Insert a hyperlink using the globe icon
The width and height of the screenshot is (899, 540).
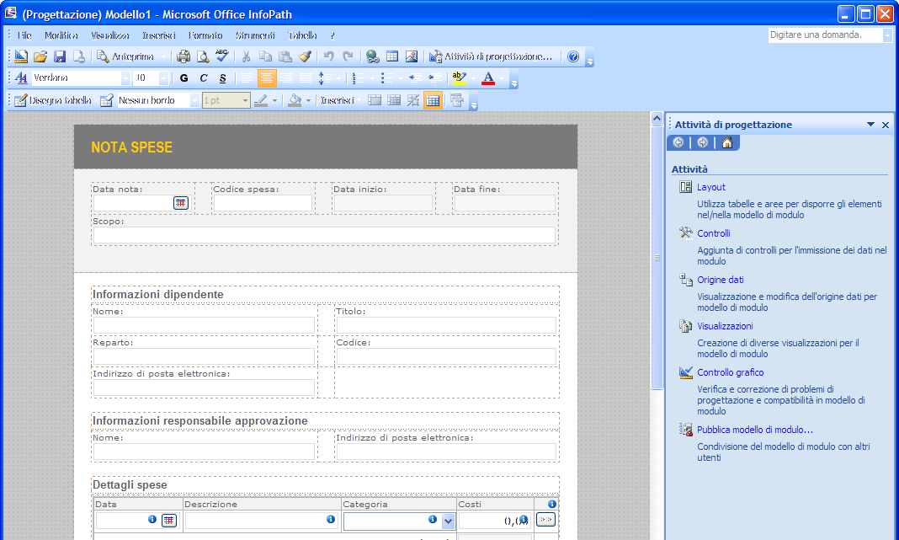(372, 56)
